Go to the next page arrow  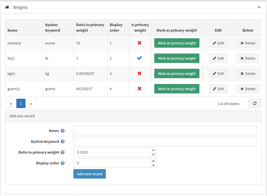(31, 104)
